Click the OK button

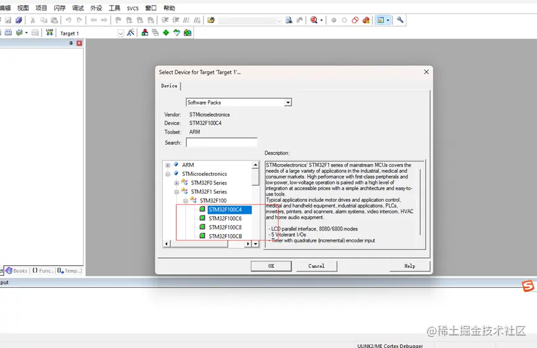click(271, 266)
